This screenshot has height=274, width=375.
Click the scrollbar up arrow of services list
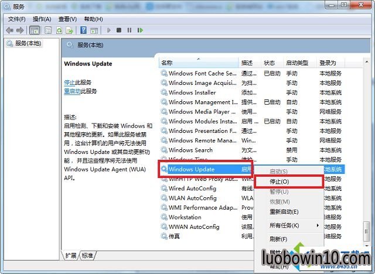(x=367, y=62)
